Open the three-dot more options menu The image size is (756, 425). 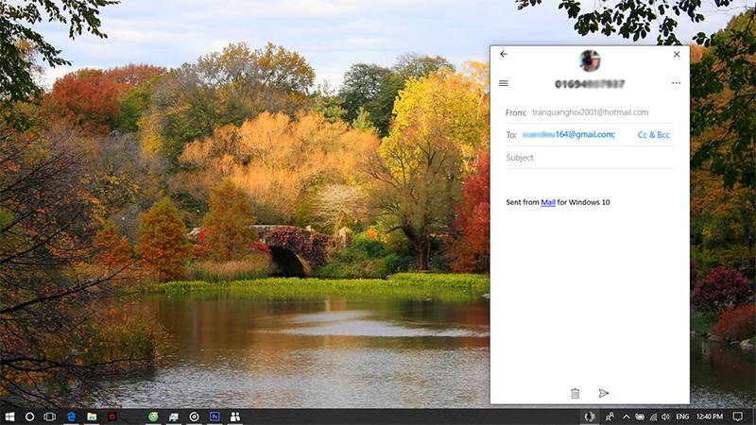tap(676, 83)
